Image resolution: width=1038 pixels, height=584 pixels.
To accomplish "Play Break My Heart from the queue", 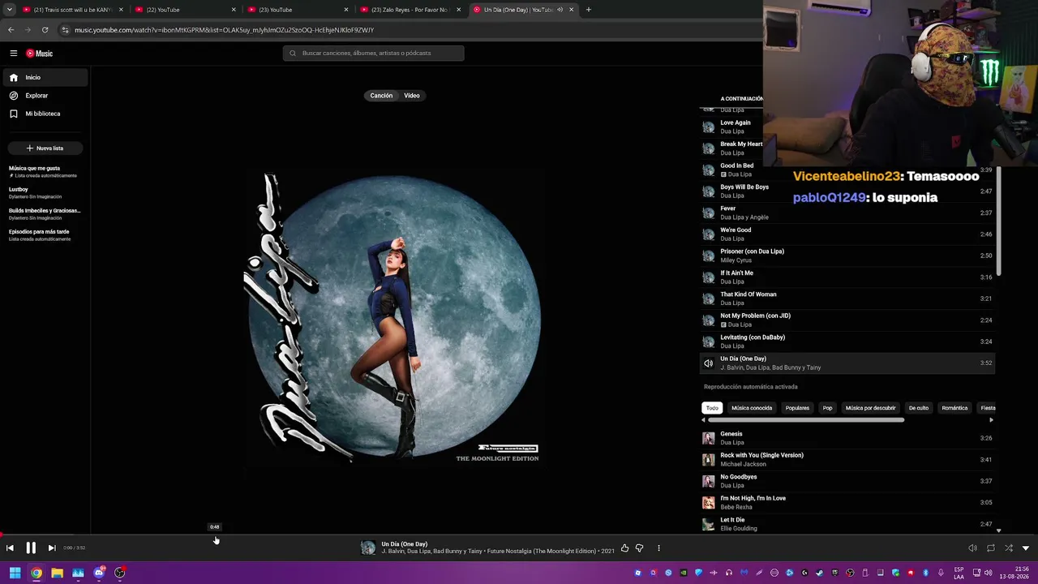I will coord(847,148).
